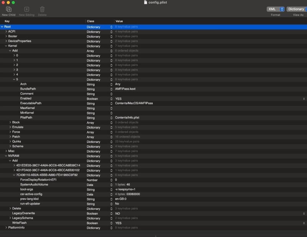Select the csr-active-config tree row

tap(31, 194)
